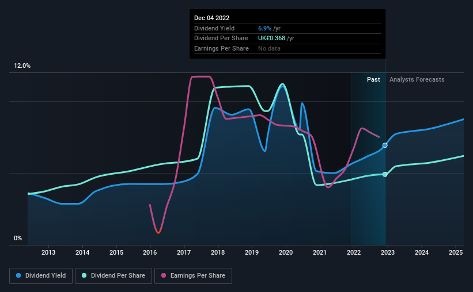Screen dimensions: 473x292
Task: Click the 2022 x-axis label
Action: click(x=354, y=252)
